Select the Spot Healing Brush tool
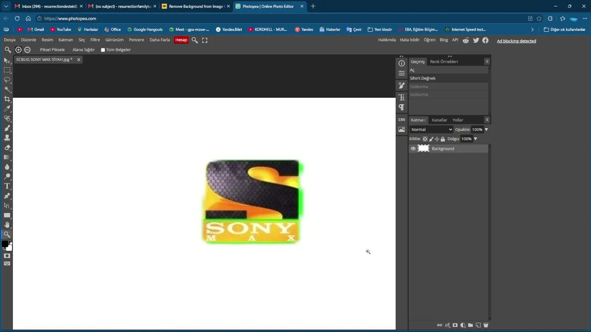Screen dimensions: 591x332 (7, 119)
